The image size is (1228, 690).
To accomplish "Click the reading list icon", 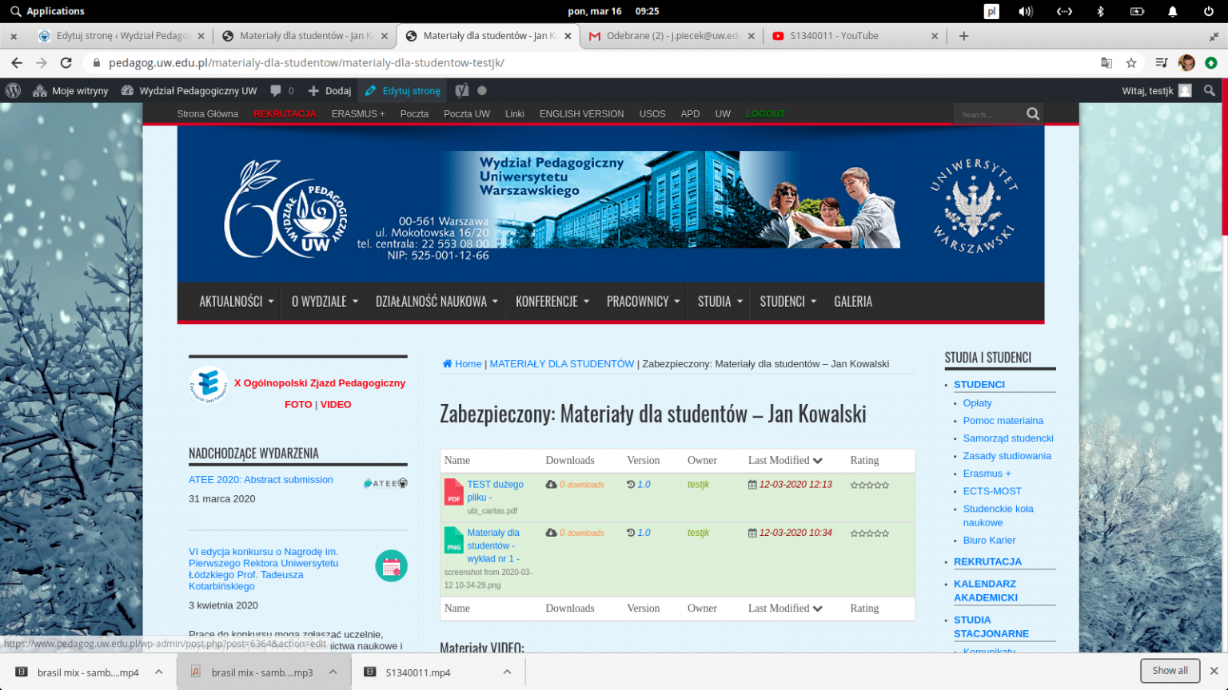I will tap(1162, 63).
